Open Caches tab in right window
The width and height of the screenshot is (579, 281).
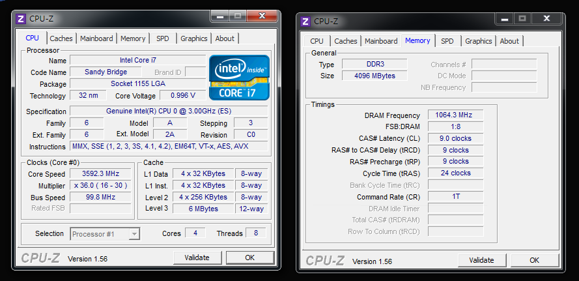click(346, 41)
